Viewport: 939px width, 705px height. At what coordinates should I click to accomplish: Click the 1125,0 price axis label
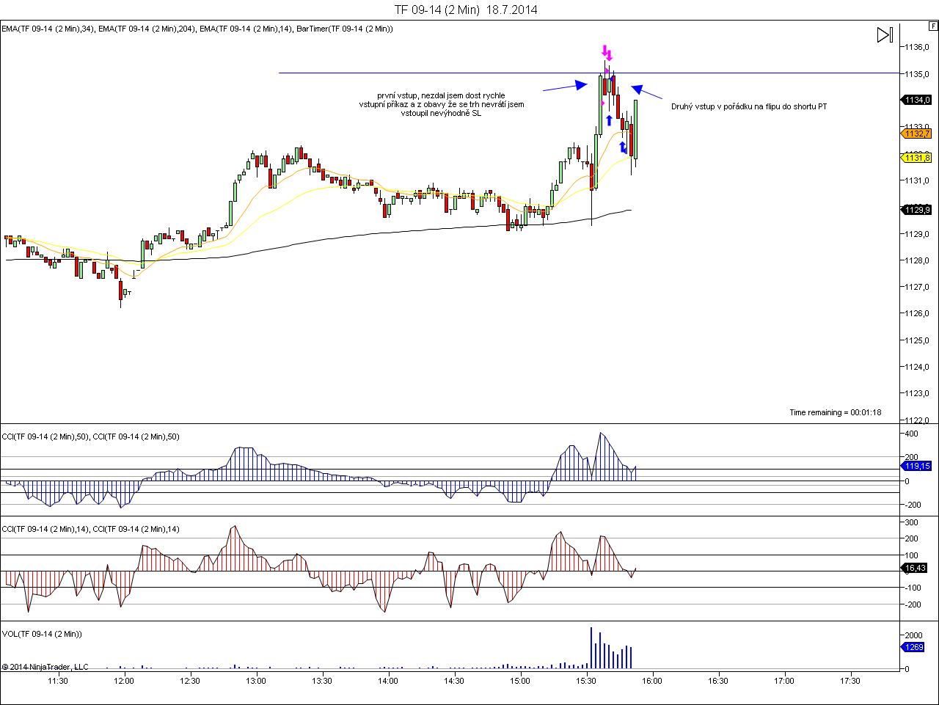[x=917, y=340]
